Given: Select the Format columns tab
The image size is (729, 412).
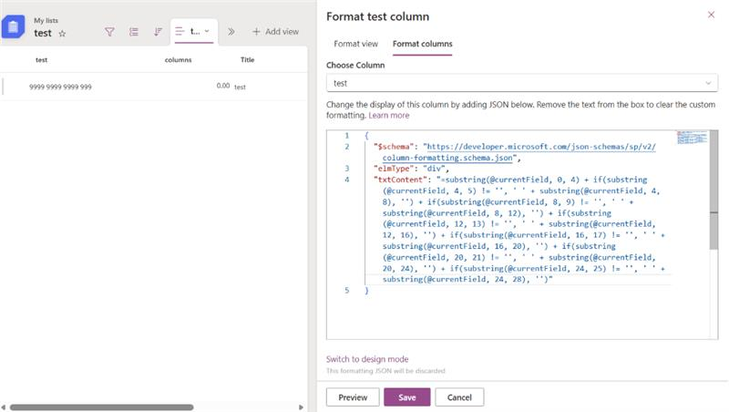Looking at the screenshot, I should pos(422,44).
